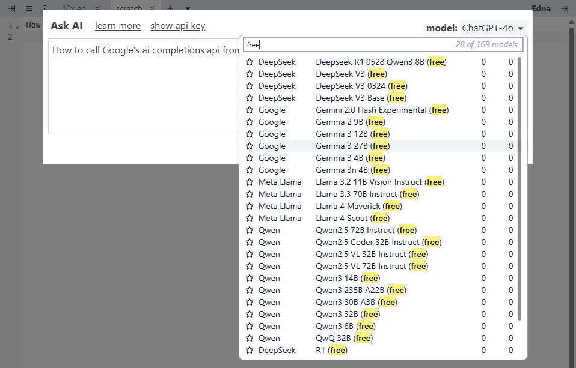Viewport: 576px width, 368px height.
Task: Select the Gemini 2.0 Flash Experimental model name
Action: tap(382, 110)
